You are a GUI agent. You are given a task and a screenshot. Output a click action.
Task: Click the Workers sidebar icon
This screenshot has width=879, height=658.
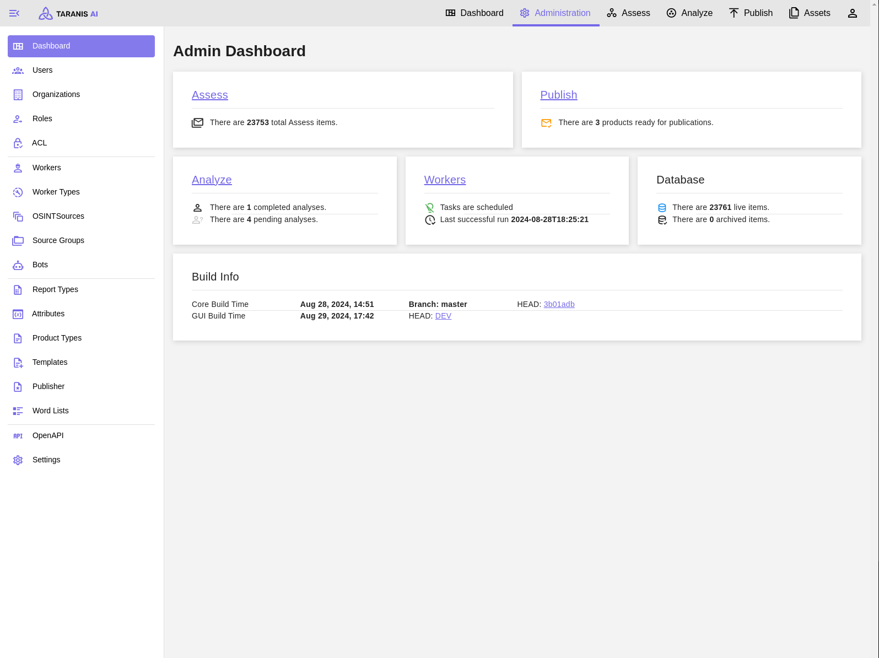(18, 168)
